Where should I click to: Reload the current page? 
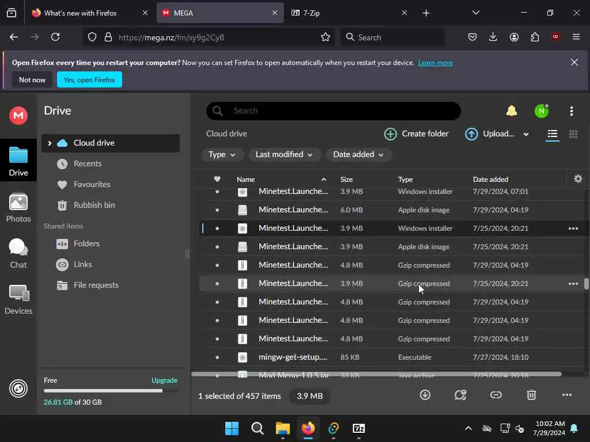(x=55, y=37)
